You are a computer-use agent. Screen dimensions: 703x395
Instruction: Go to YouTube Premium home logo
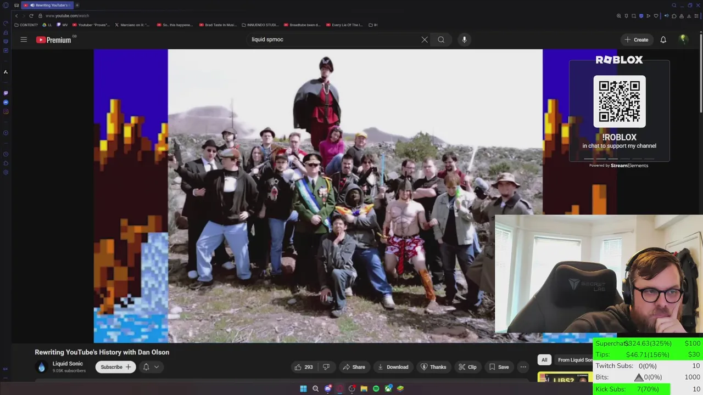click(x=54, y=39)
